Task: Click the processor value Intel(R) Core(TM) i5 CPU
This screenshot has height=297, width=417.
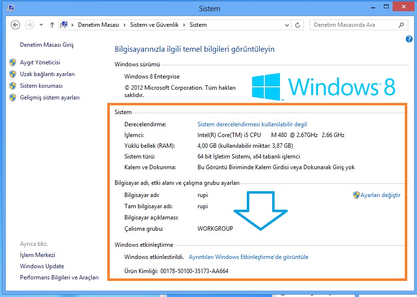Action: 271,135
